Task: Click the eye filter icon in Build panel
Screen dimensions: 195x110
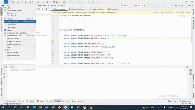Action: tap(5, 77)
